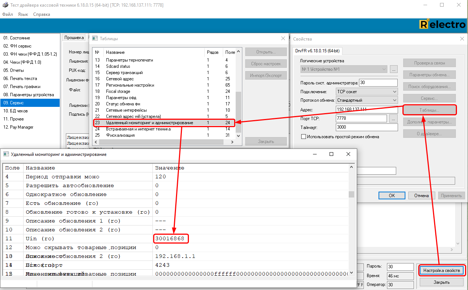Maximize the Удаленный мониторинг window

coord(331,154)
